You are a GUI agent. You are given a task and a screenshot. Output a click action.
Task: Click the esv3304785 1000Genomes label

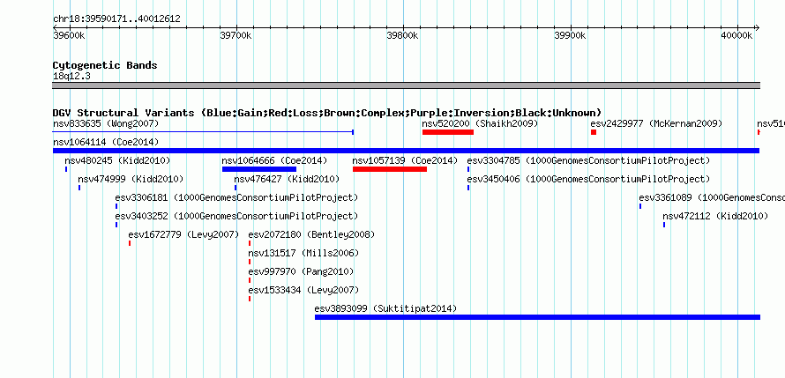(x=589, y=160)
